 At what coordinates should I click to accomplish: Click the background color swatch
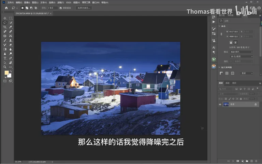click(x=10, y=76)
